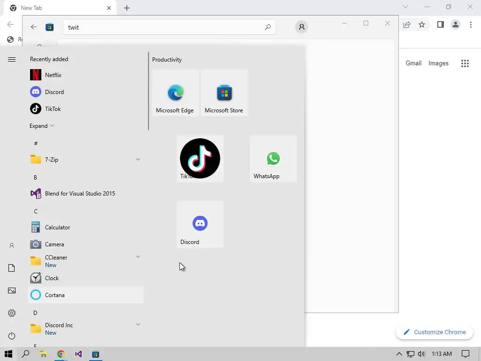Image resolution: width=481 pixels, height=361 pixels.
Task: Open Settings gear in Start sidebar
Action: pos(12,313)
